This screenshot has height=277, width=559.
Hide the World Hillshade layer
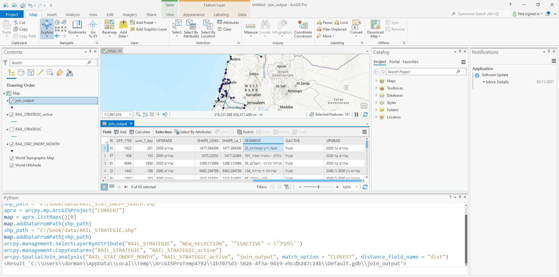pos(12,165)
